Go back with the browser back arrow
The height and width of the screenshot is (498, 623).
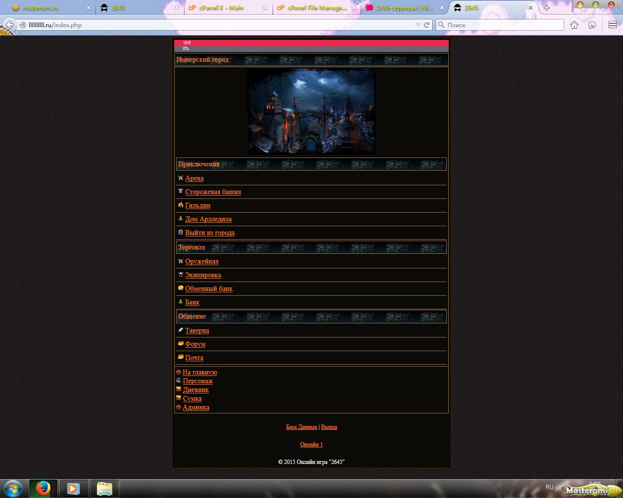9,25
